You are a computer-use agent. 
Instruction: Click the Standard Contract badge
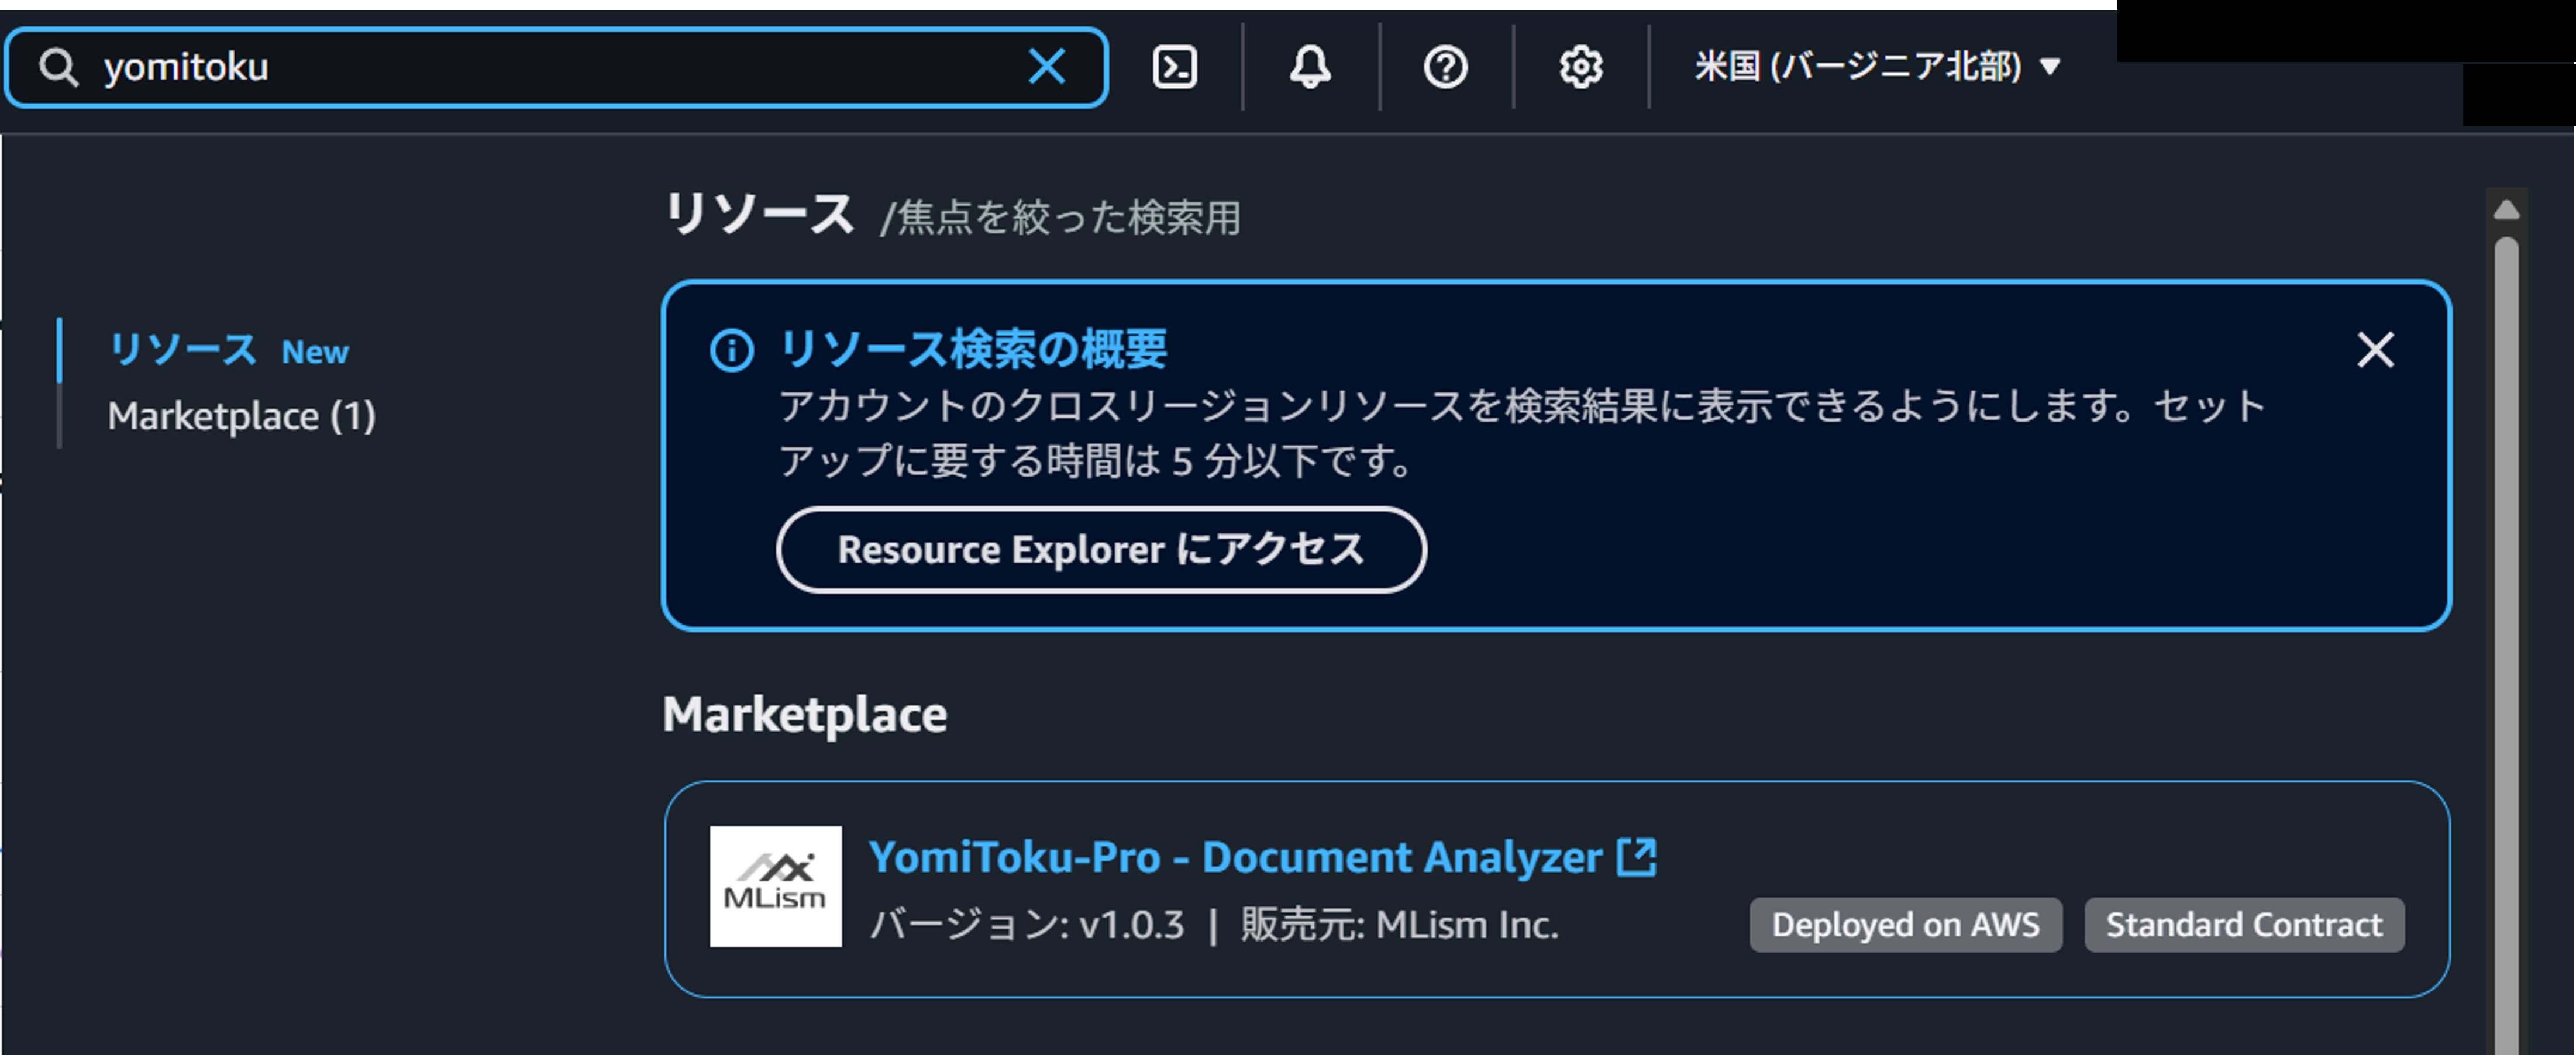click(2243, 925)
